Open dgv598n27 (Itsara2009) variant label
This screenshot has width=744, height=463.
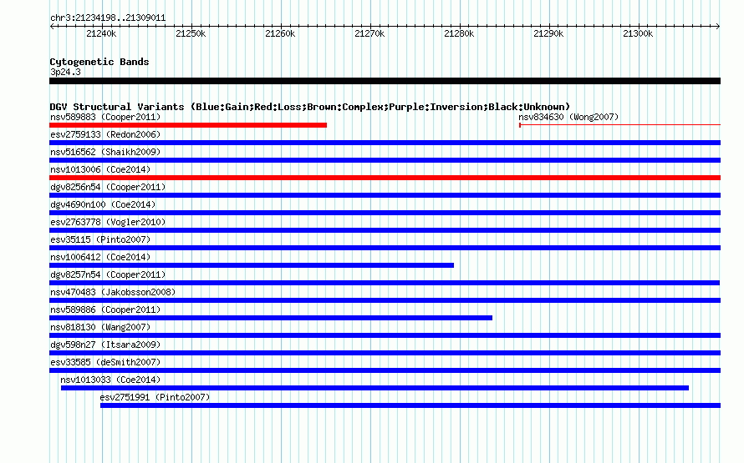[x=105, y=345]
